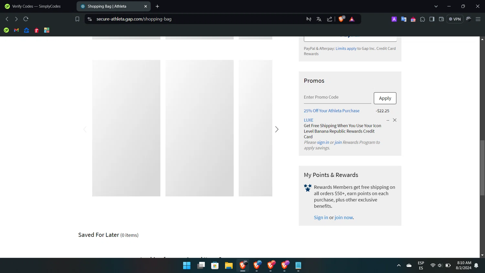The width and height of the screenshot is (485, 273).
Task: Open the 8:10 AM clock calendar
Action: click(464, 266)
